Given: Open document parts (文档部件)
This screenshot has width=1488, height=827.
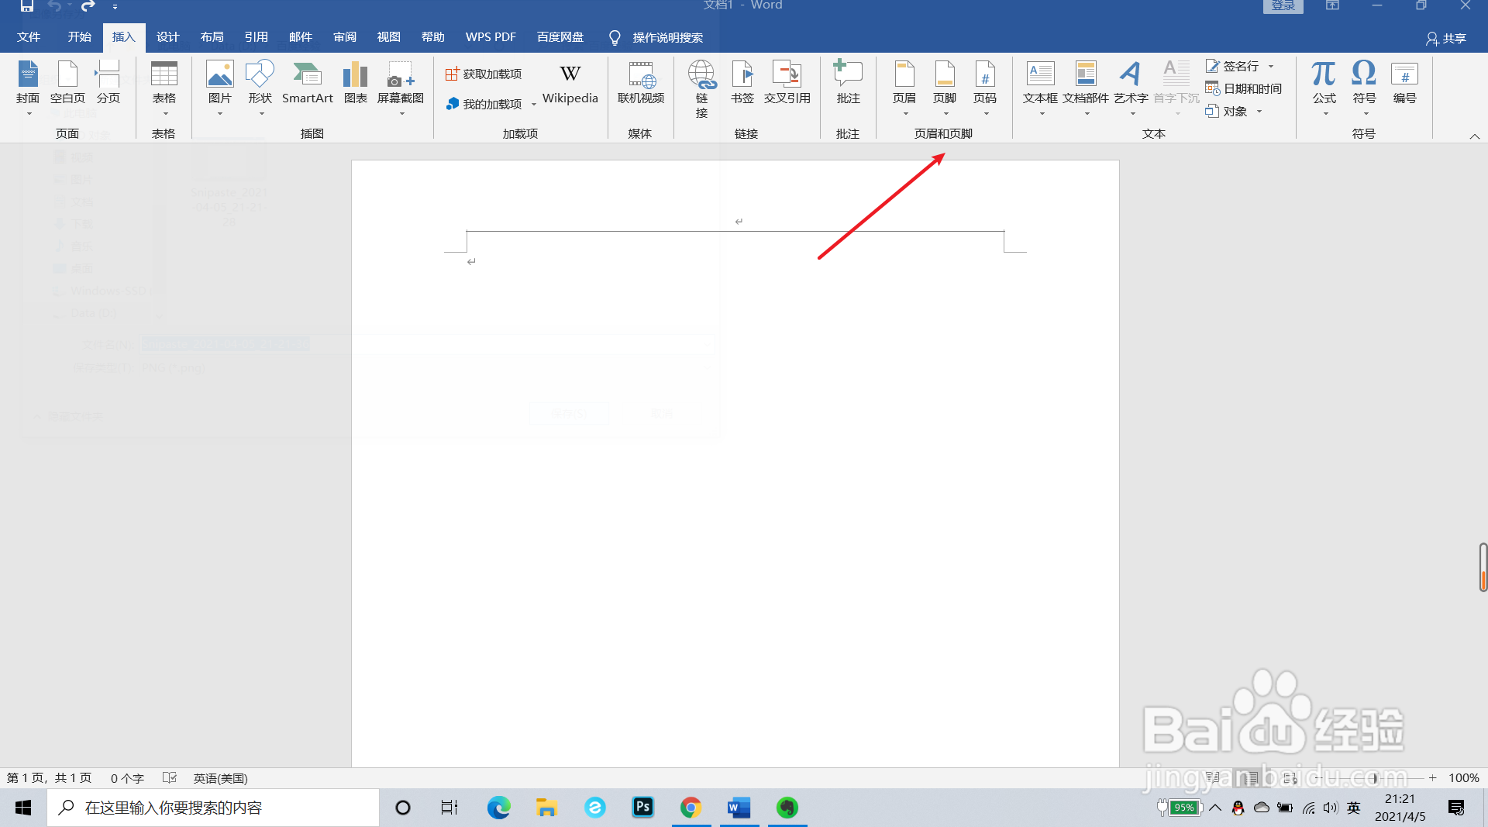Looking at the screenshot, I should (x=1086, y=88).
